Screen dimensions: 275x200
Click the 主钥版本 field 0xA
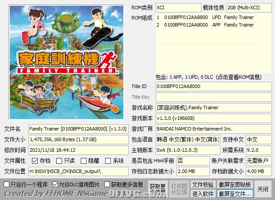click(188, 150)
